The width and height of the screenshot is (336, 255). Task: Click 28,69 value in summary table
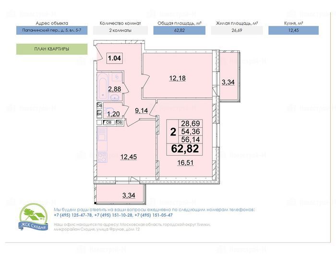[191, 123]
